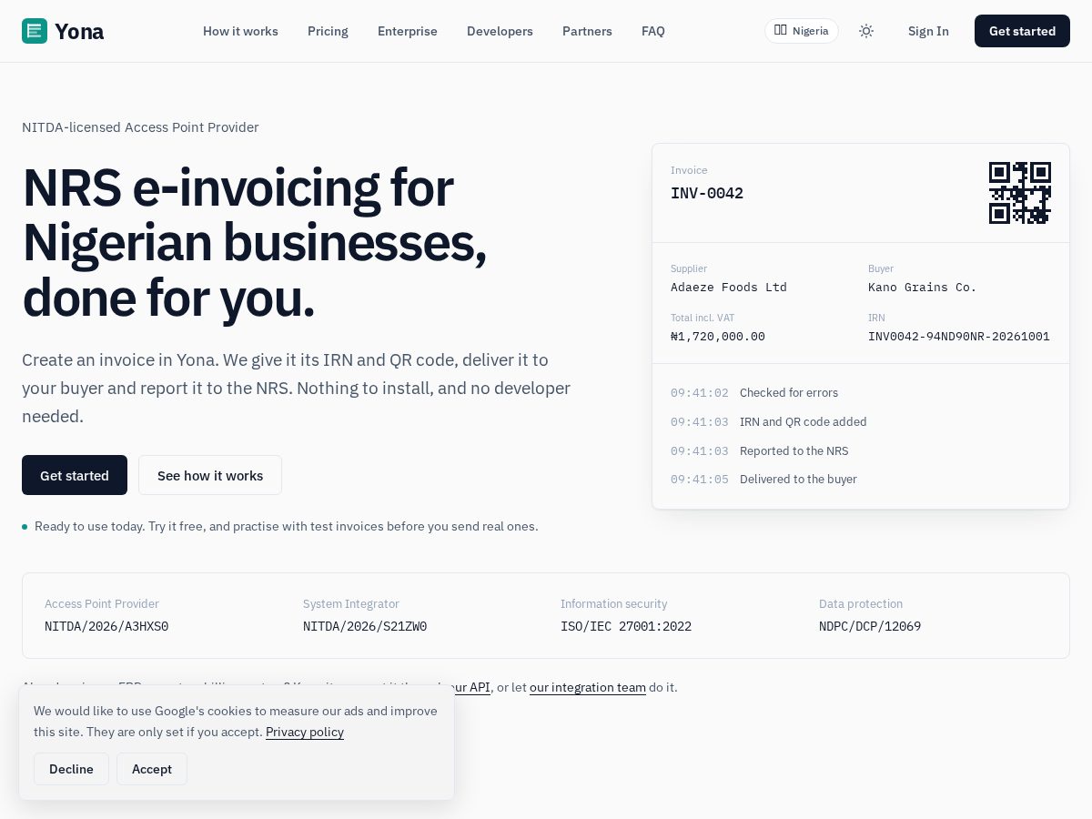
Task: Open the Enterprise nav link
Action: click(408, 31)
